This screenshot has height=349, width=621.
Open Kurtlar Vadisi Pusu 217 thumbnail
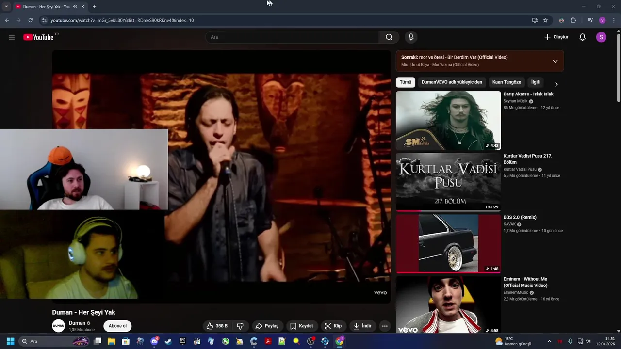448,182
